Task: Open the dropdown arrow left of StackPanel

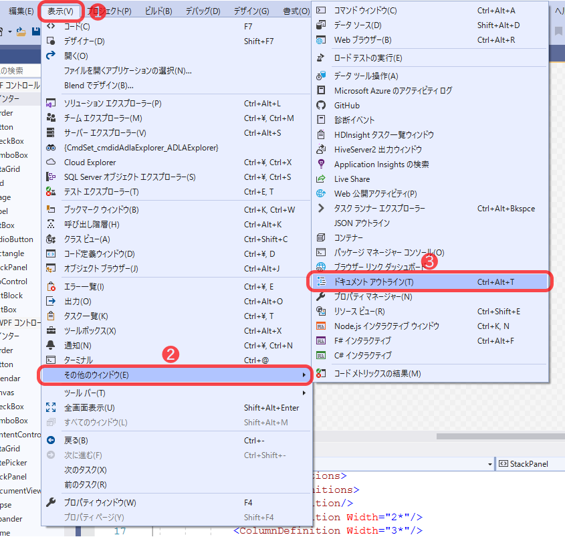Action: (x=490, y=464)
